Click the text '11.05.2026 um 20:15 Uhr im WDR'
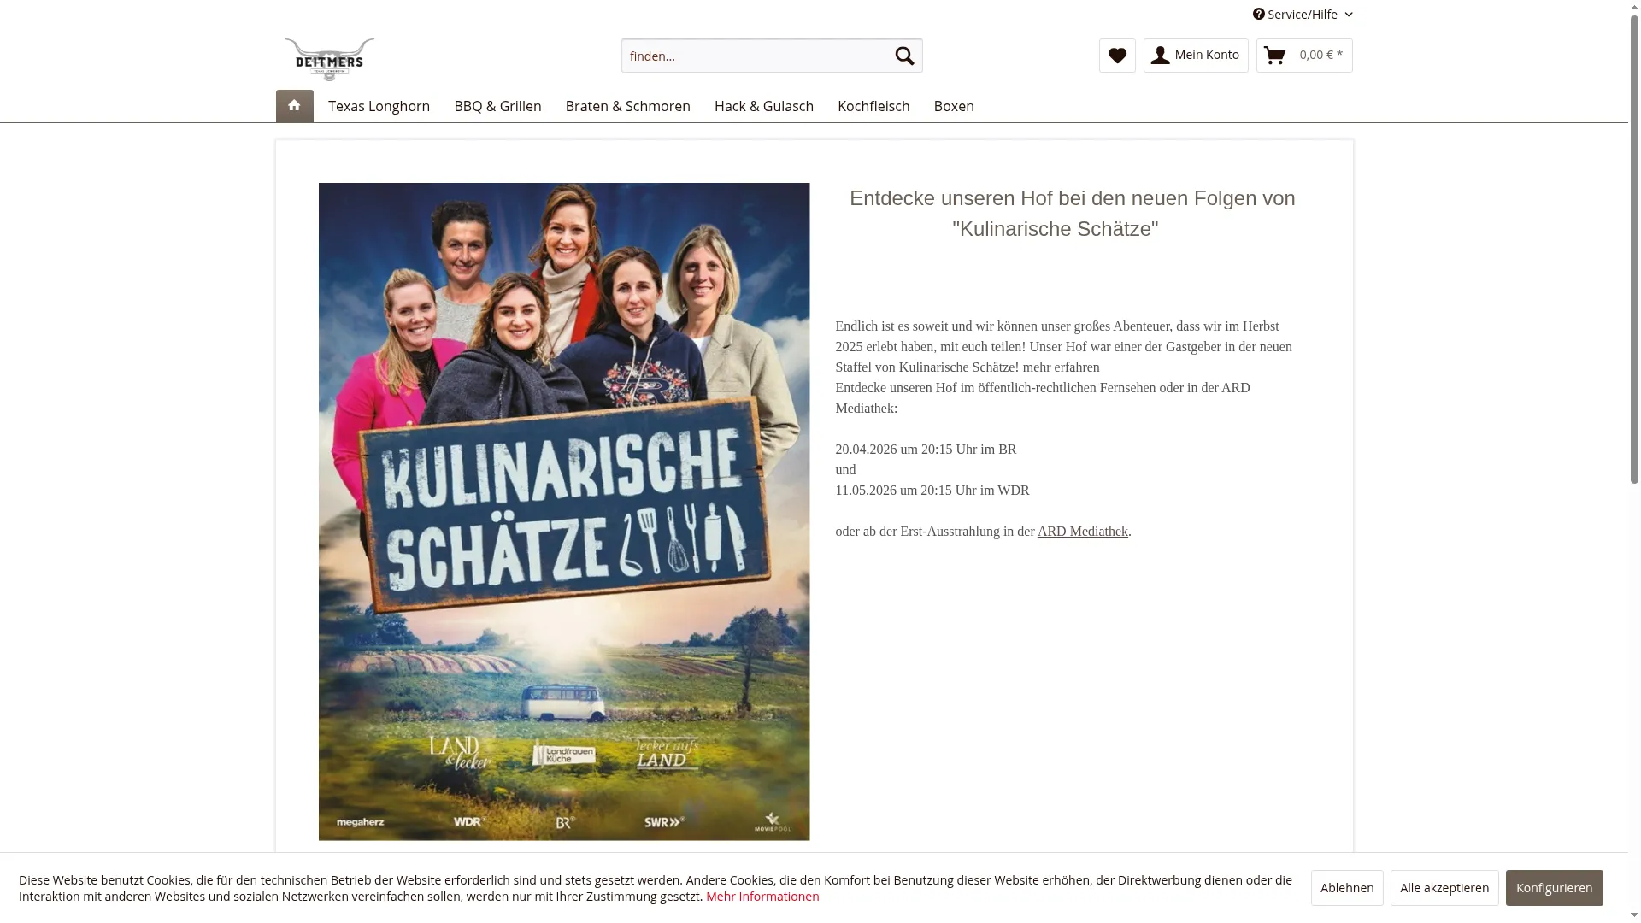This screenshot has height=923, width=1641. 932,491
